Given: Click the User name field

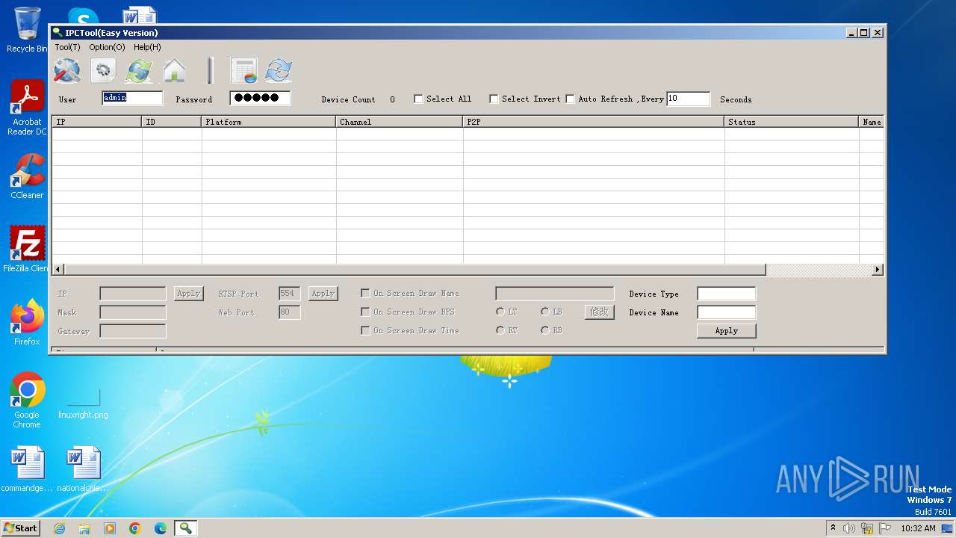Looking at the screenshot, I should click(x=132, y=98).
